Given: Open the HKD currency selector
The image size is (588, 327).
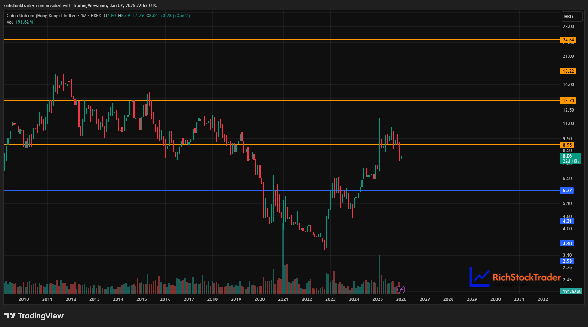Looking at the screenshot, I should click(x=572, y=16).
